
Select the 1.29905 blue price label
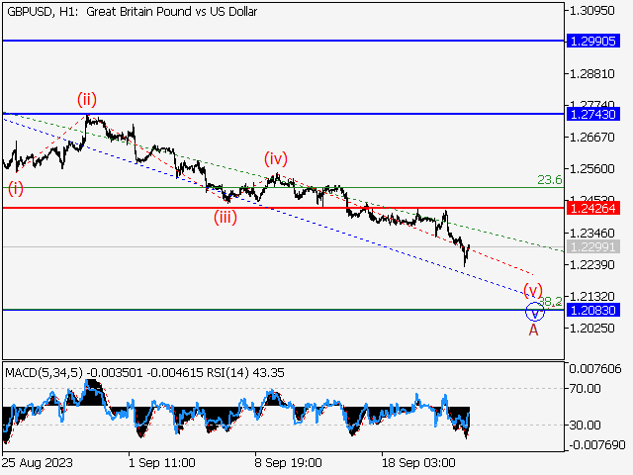(593, 41)
